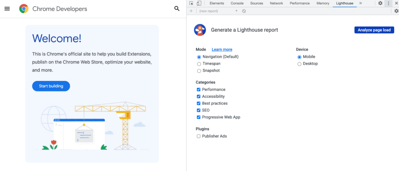Select Navigation (Default) mode

[x=199, y=57]
